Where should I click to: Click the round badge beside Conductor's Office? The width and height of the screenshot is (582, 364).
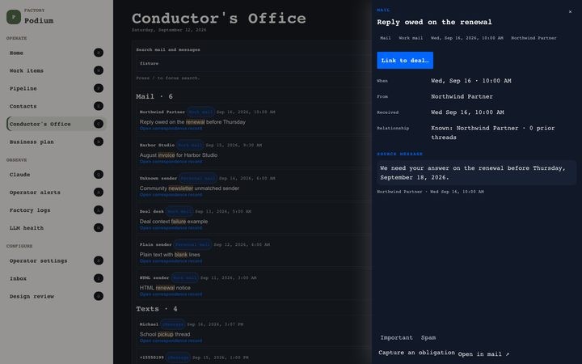[x=99, y=124]
